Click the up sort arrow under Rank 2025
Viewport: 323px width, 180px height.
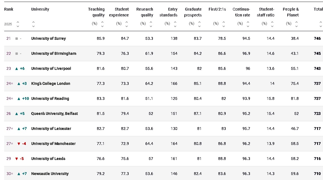click(x=18, y=22)
